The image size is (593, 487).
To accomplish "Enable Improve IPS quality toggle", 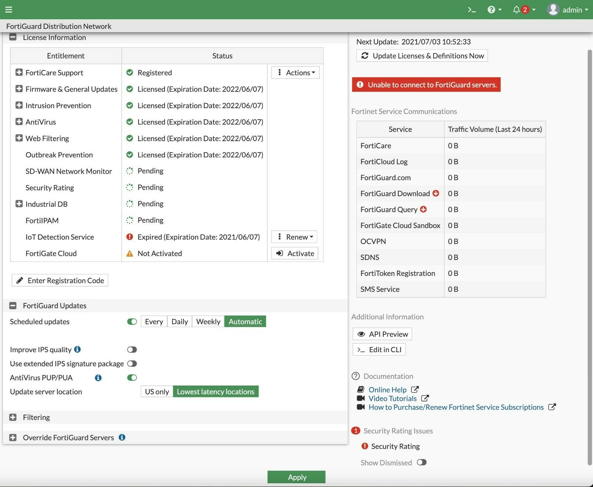I will point(132,350).
